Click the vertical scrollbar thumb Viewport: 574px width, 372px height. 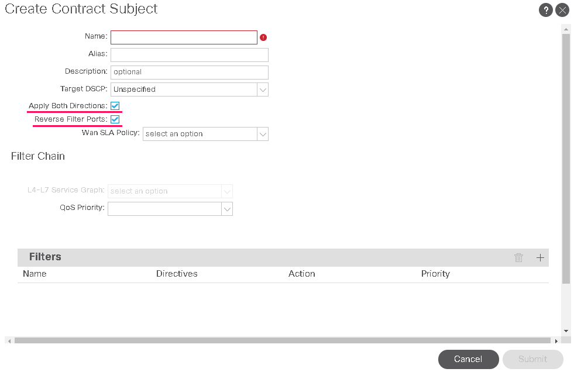click(x=566, y=159)
